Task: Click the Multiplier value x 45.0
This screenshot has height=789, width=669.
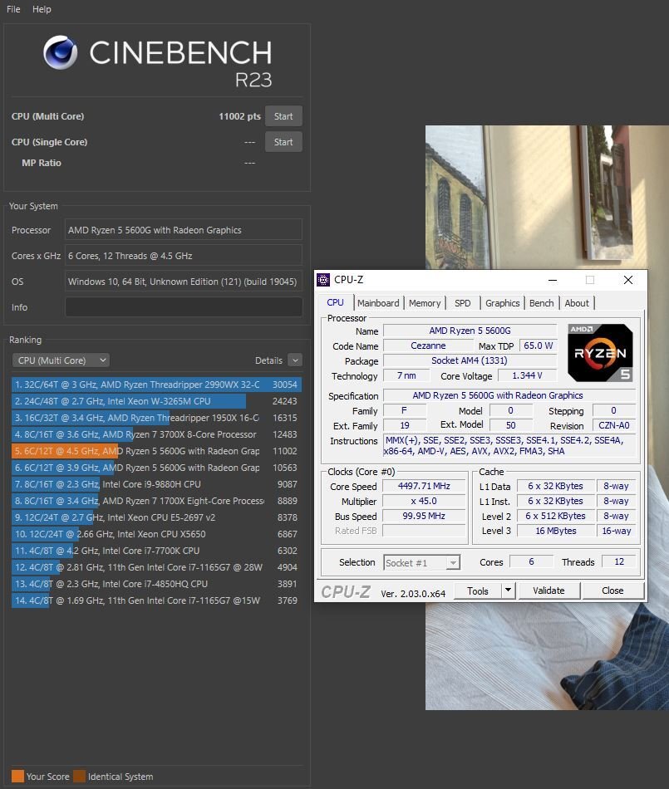Action: point(424,501)
